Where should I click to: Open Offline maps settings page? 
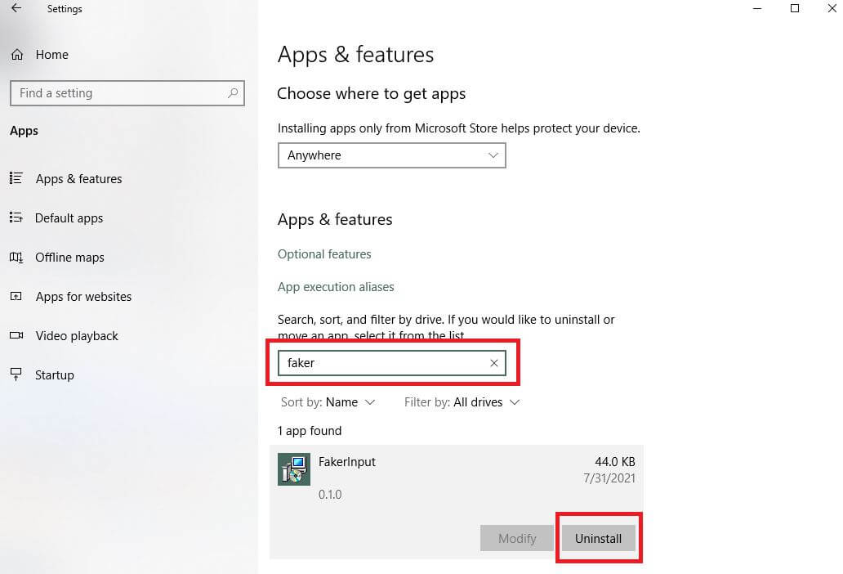tap(69, 257)
